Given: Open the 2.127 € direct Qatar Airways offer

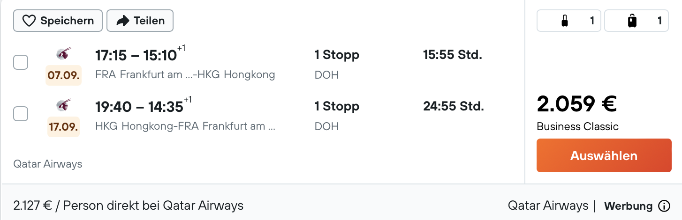Looking at the screenshot, I should [x=129, y=205].
